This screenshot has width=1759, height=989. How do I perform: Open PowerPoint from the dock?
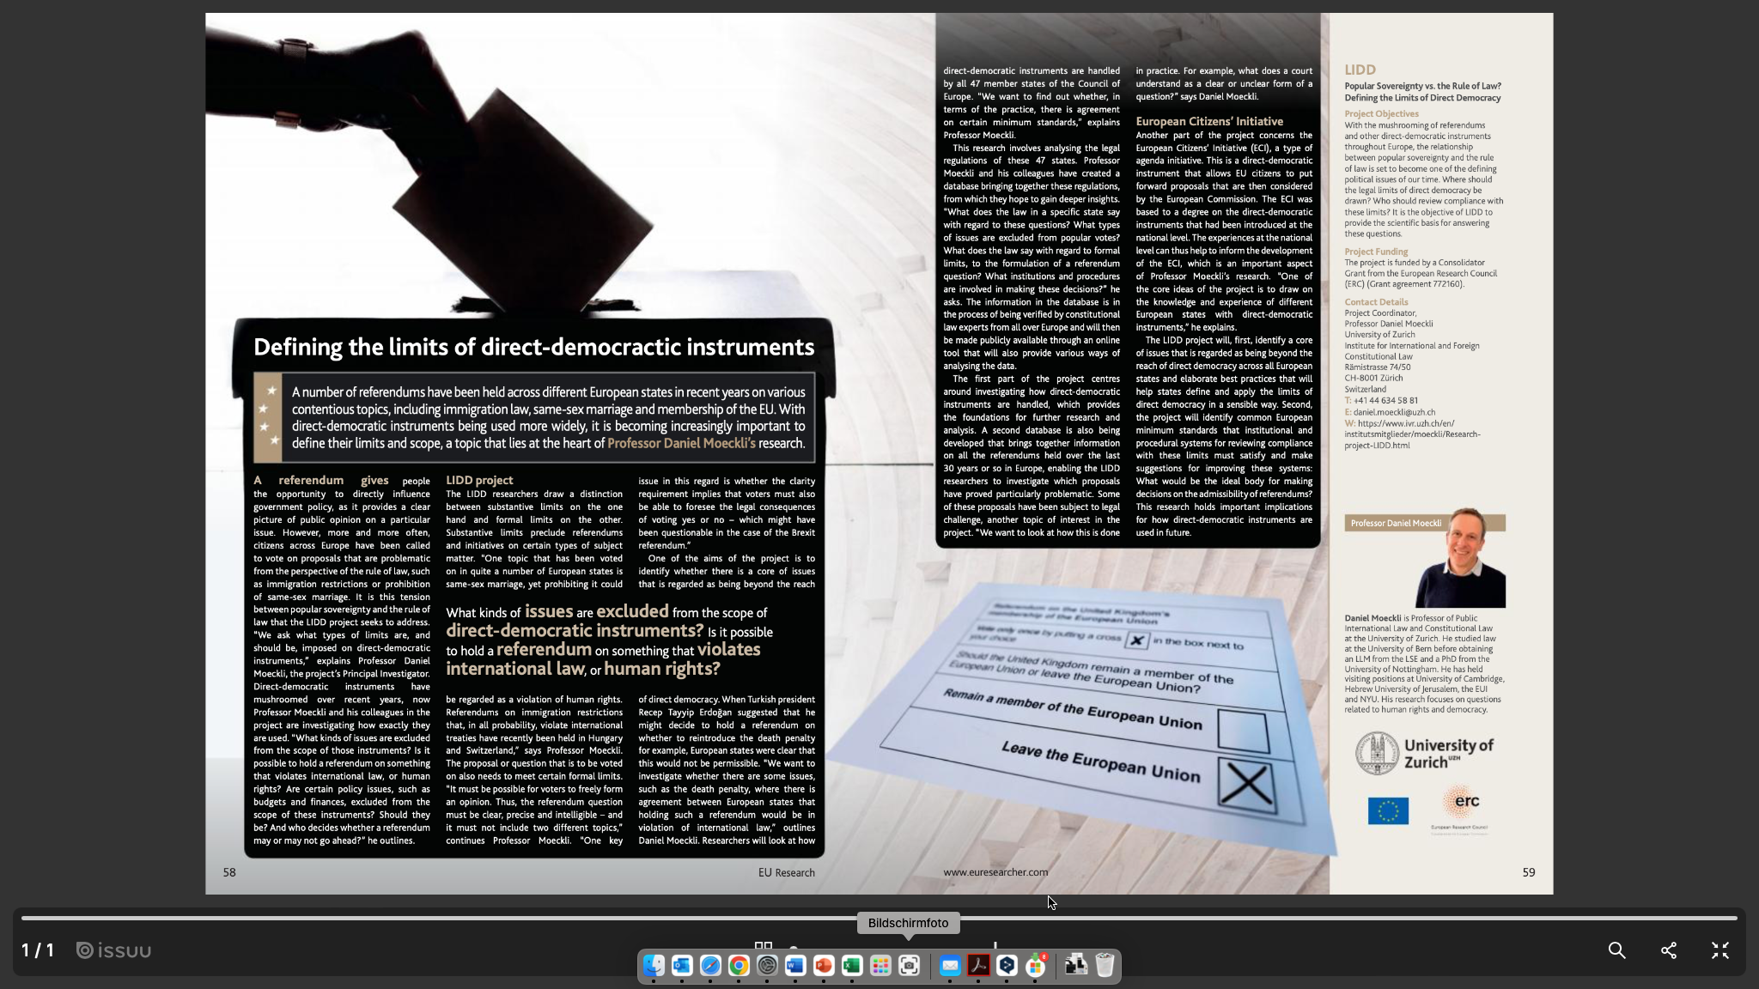pos(824,966)
